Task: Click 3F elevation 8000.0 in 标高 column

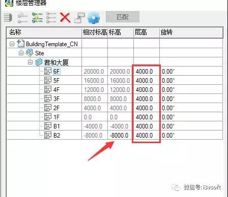Action: point(121,99)
